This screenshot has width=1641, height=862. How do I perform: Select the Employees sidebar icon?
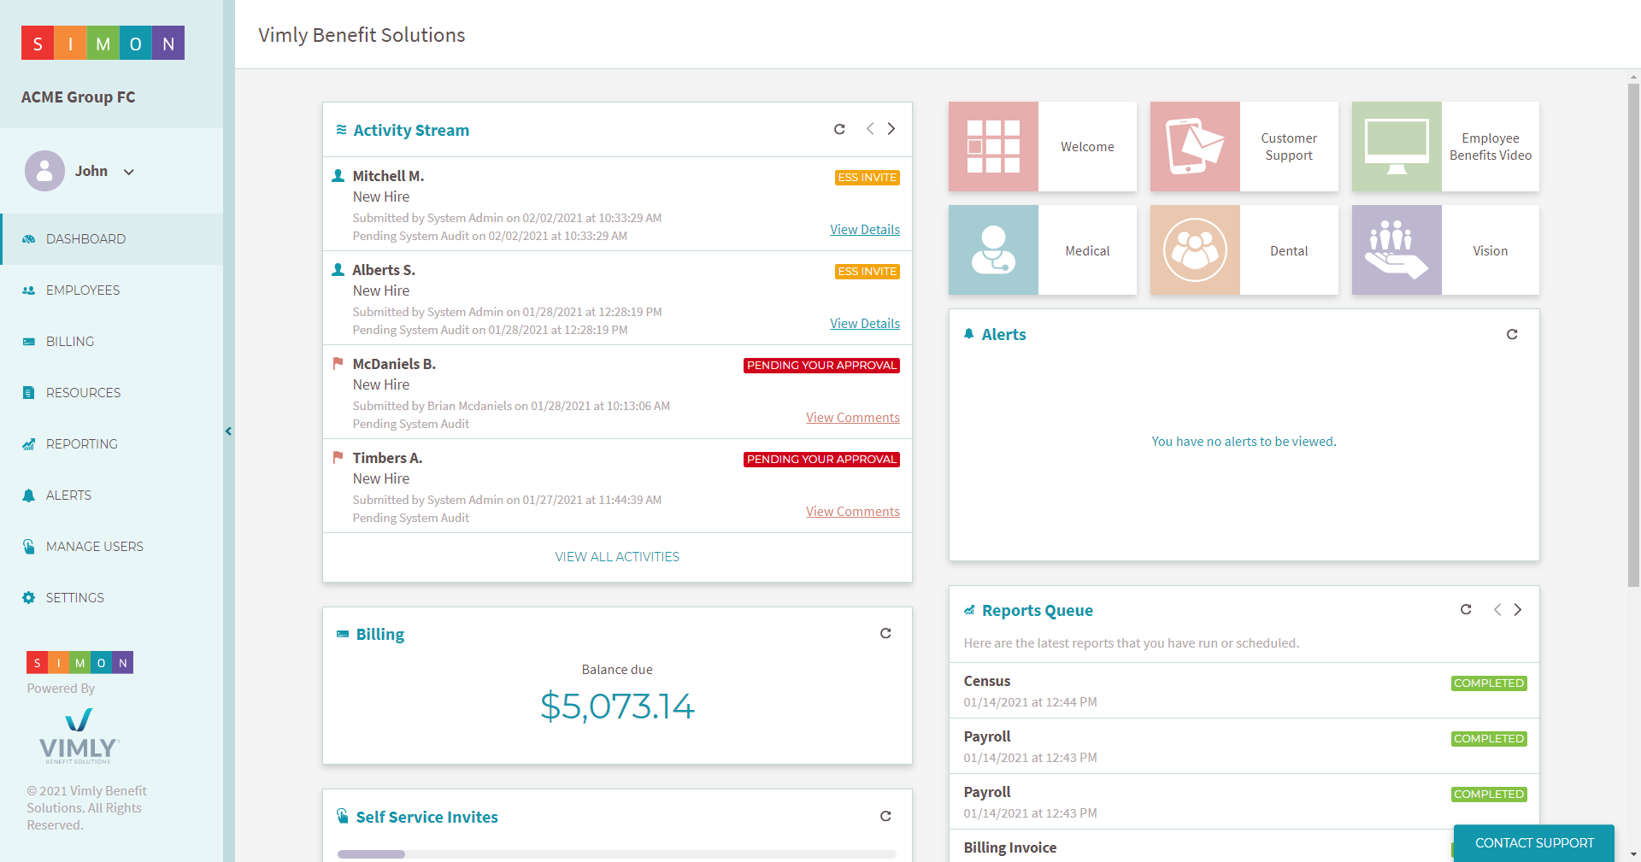pos(28,290)
